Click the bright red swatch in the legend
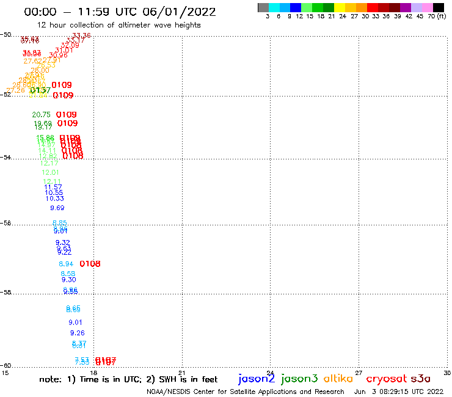This screenshot has width=452, height=397. 373,7
